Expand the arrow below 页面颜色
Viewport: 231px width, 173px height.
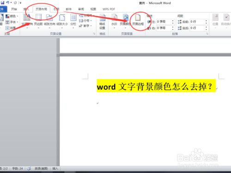point(125,28)
